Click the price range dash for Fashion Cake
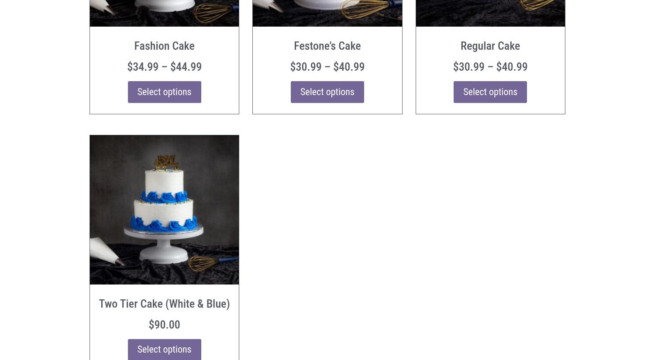 point(164,67)
